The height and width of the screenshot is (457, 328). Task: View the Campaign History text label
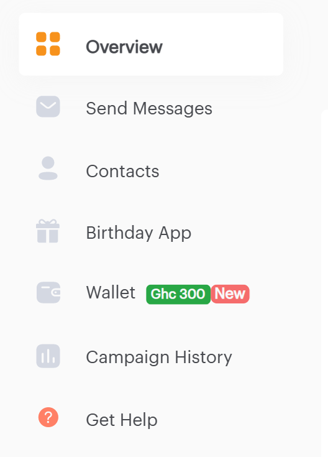pos(159,357)
